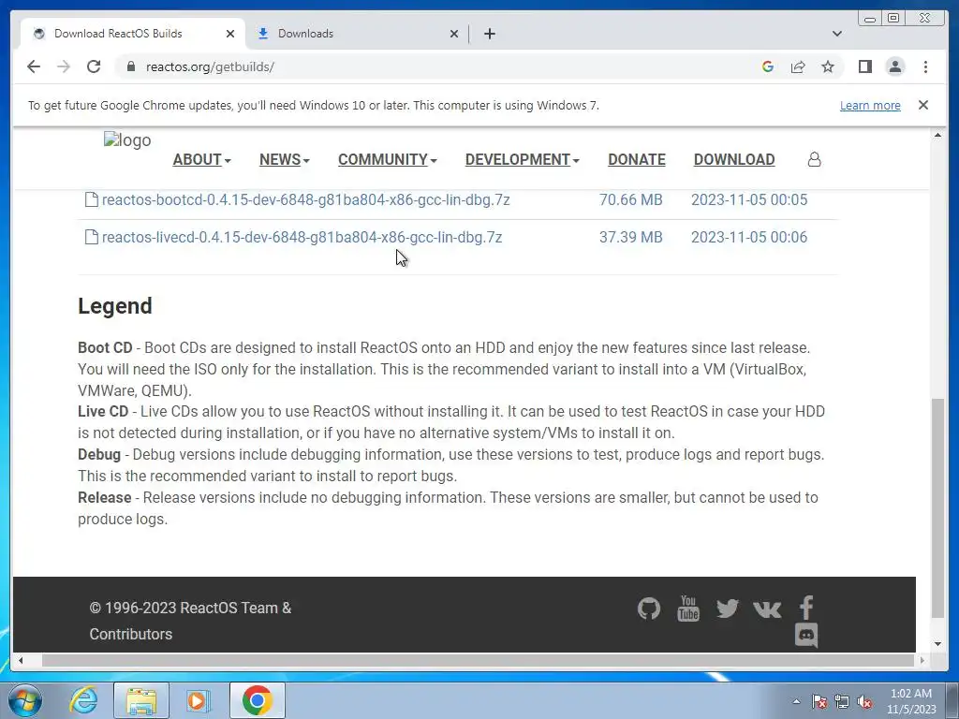Download reactos-livecd x86 gcc-lin-dbg.7z file
This screenshot has height=719, width=959.
click(302, 237)
